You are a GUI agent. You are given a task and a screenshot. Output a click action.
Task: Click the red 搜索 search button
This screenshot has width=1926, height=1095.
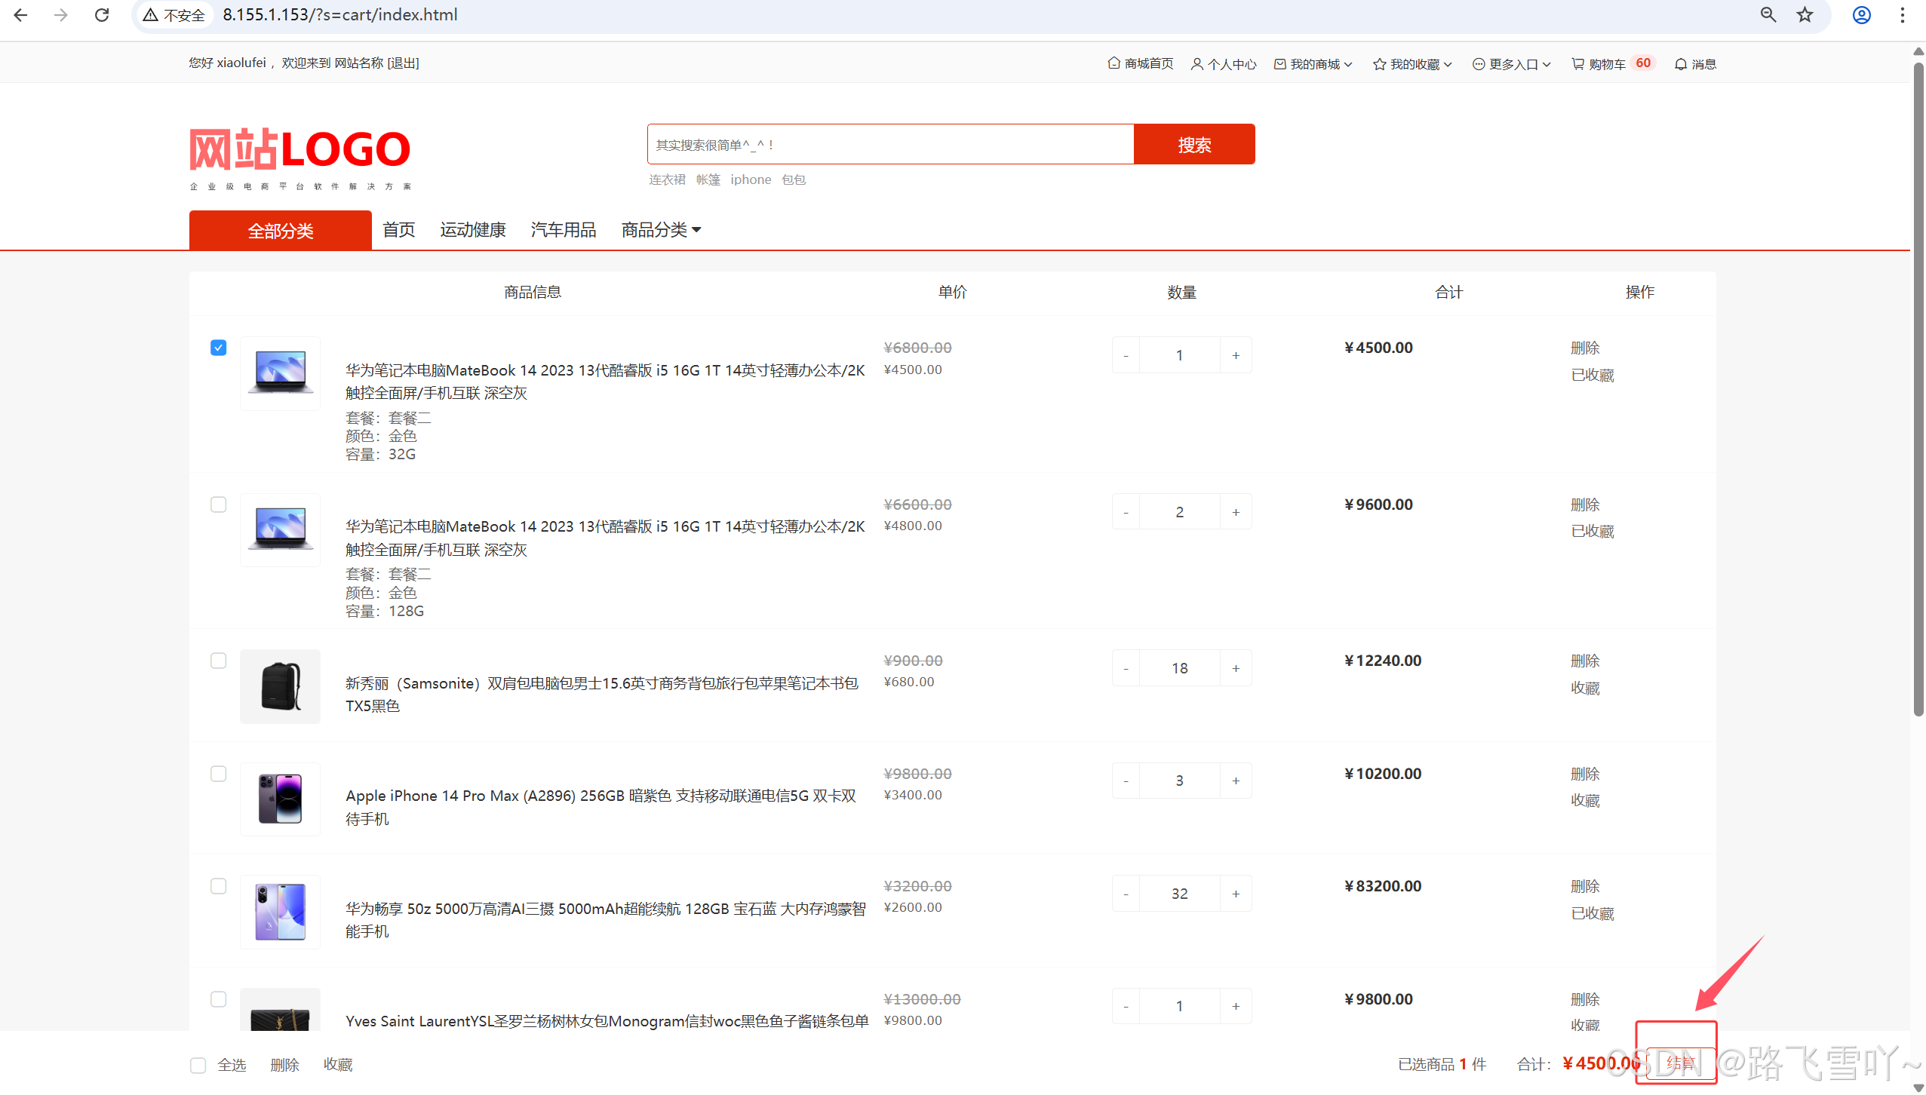[1194, 144]
